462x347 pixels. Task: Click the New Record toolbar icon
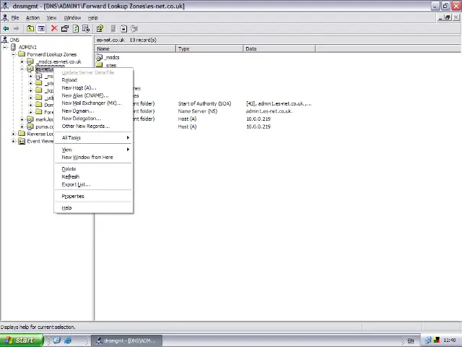[x=123, y=29]
